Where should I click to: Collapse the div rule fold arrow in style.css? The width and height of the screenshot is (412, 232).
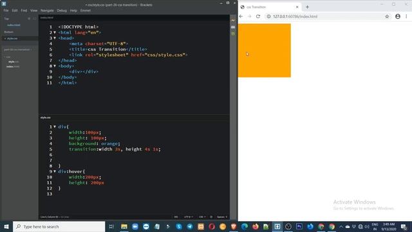pos(55,126)
